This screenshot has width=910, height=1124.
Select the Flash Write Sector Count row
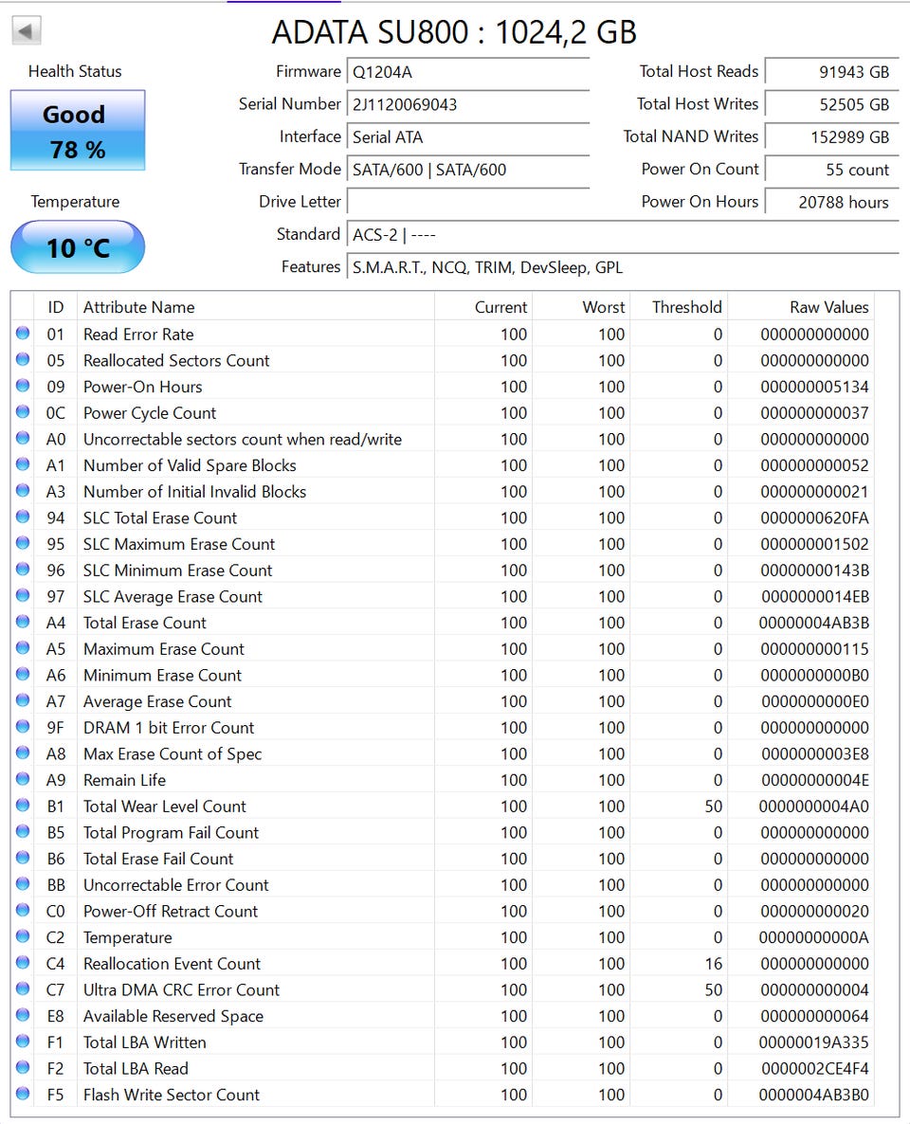[x=444, y=1095]
